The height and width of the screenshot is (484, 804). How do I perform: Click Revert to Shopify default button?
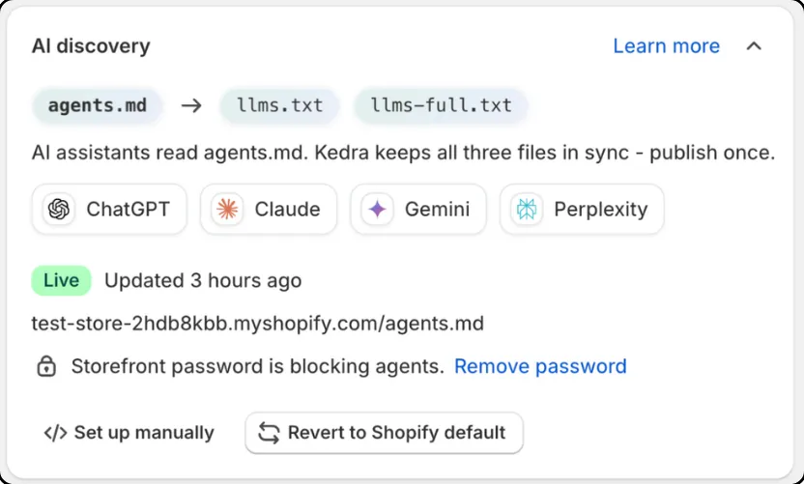[x=384, y=433]
